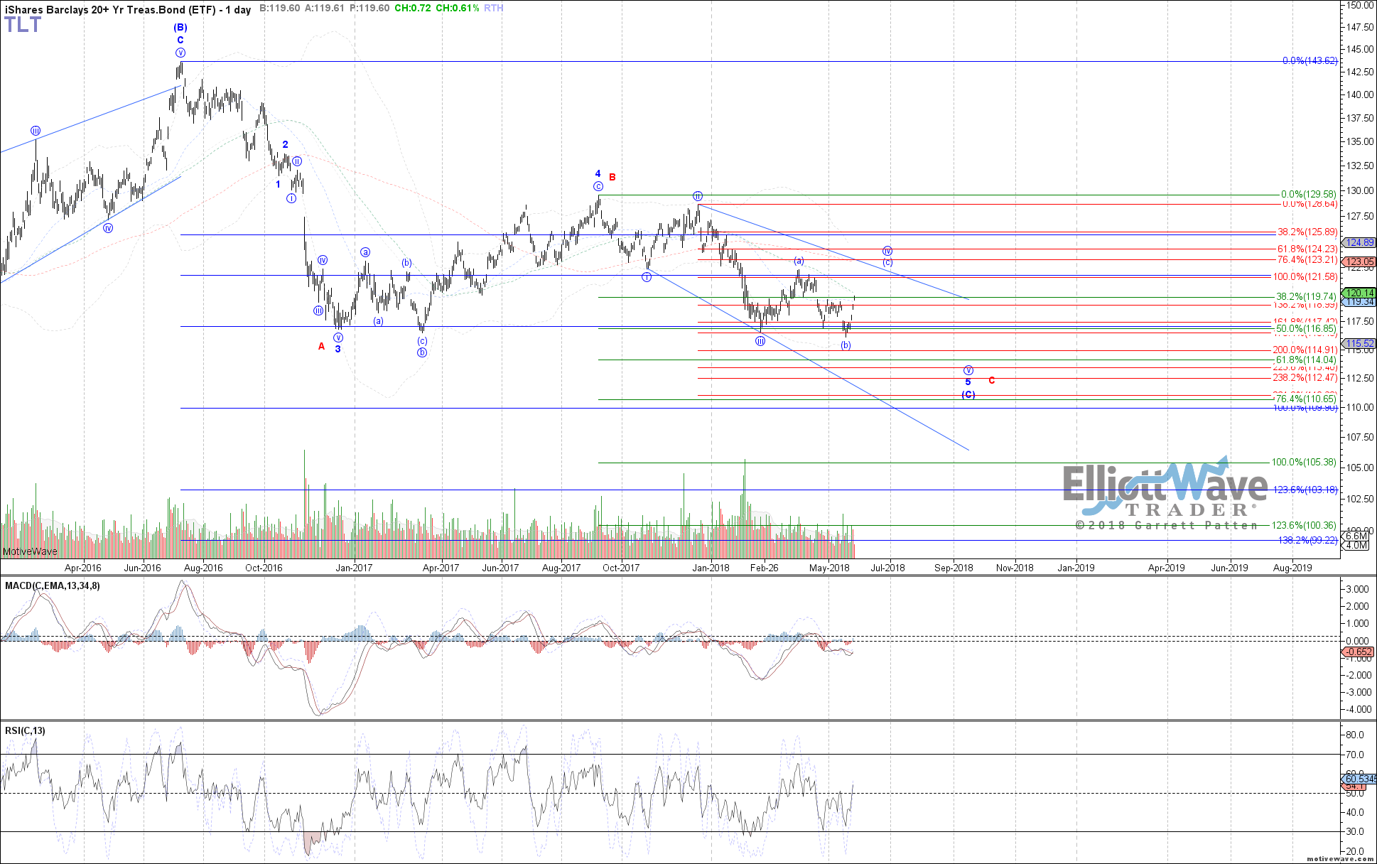Viewport: 1377px width, 864px height.
Task: Click the RTH session indicator
Action: click(x=493, y=9)
